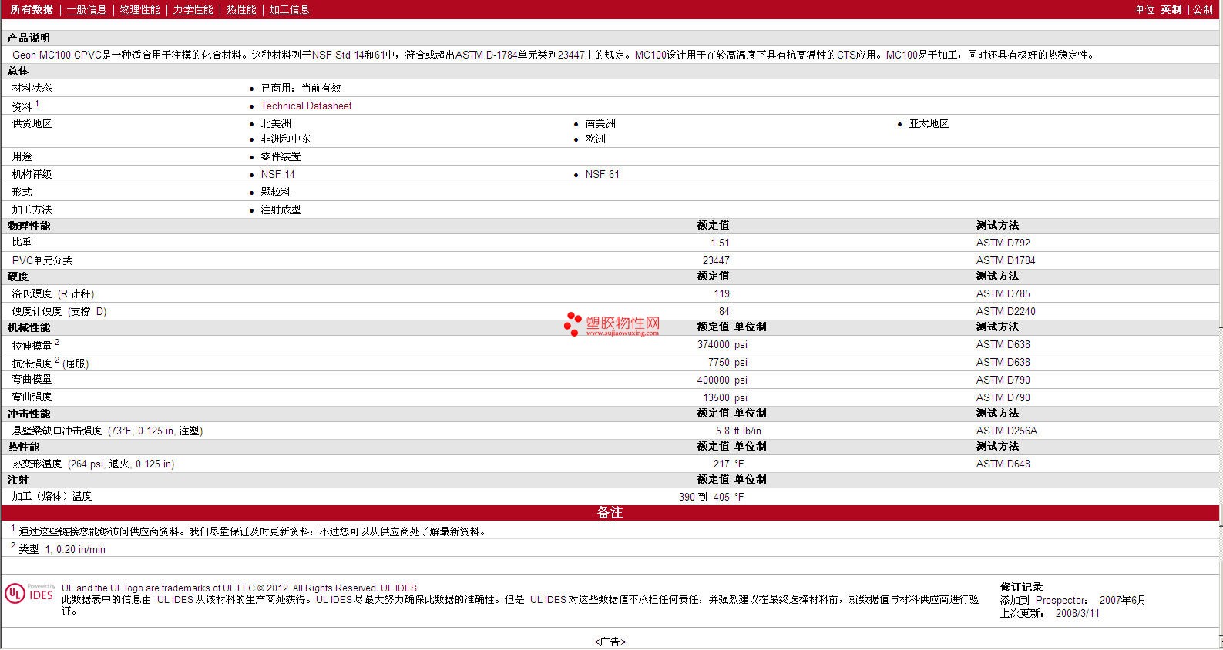
Task: Click the 拉伸模量 value 374000 psi
Action: click(722, 345)
